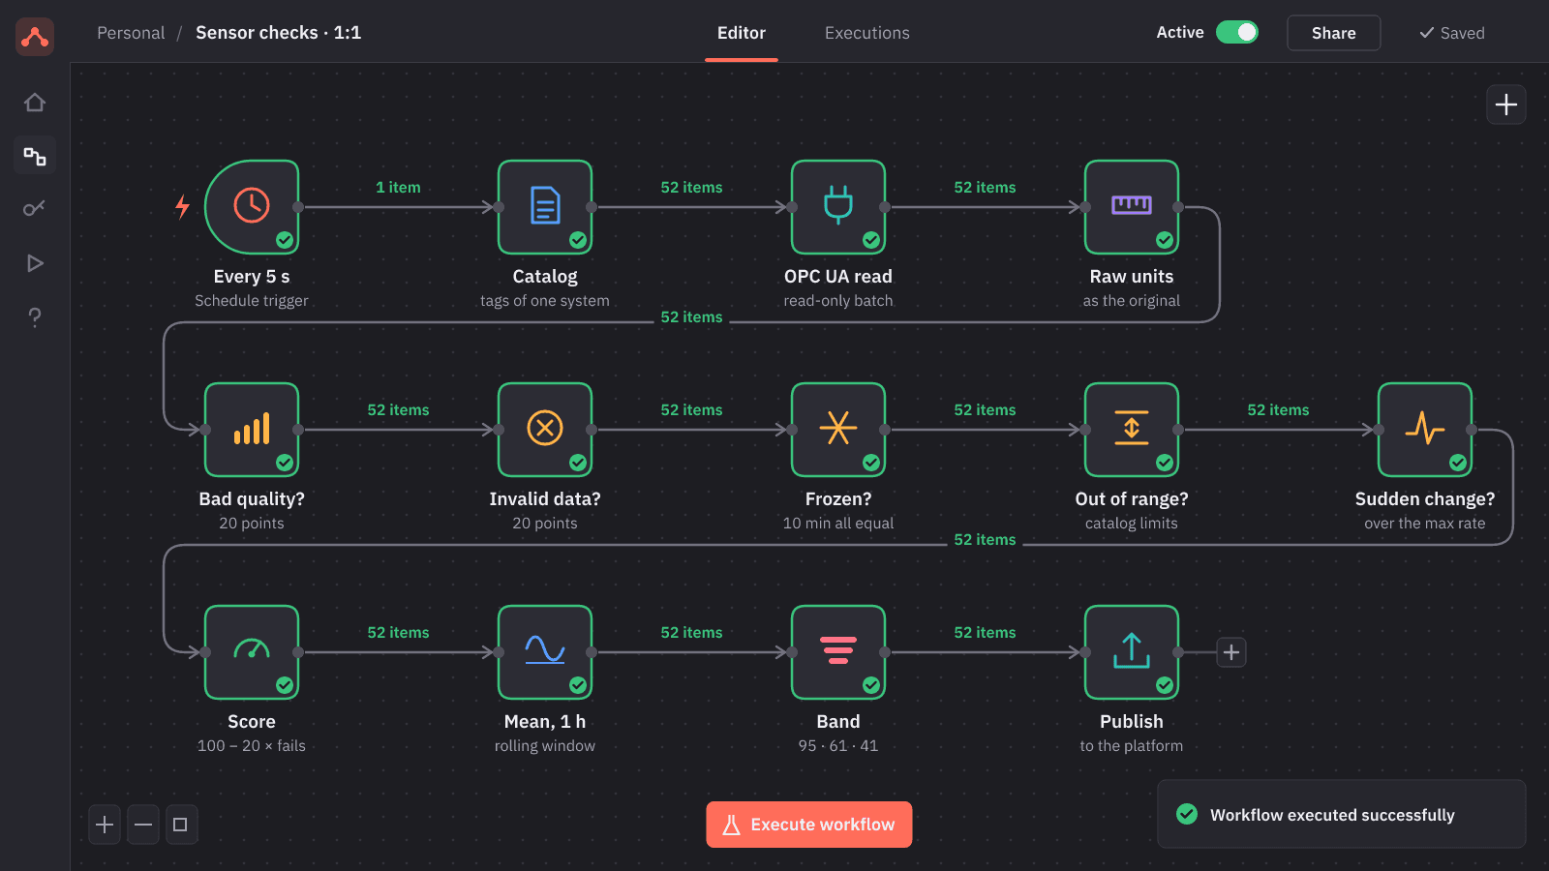Open the Publish upload node
This screenshot has height=871, width=1549.
point(1132,652)
